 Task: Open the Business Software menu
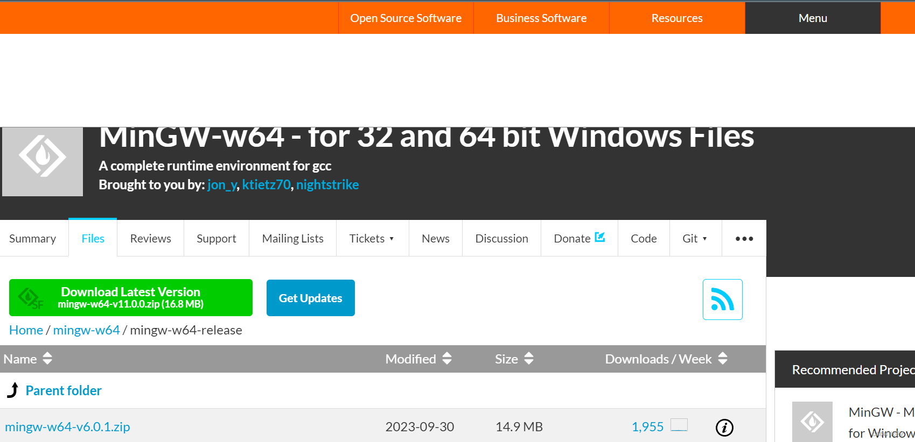[541, 18]
